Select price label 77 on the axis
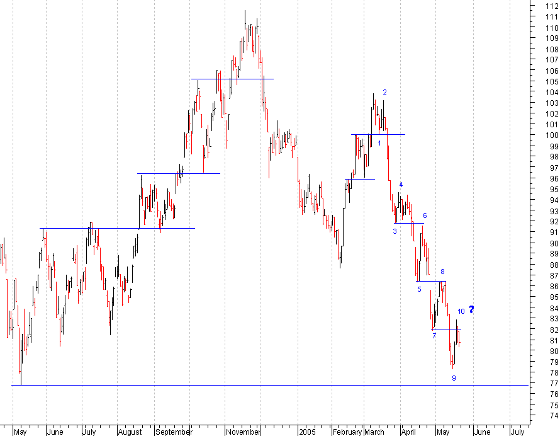Viewport: 560px width, 436px height. click(554, 384)
